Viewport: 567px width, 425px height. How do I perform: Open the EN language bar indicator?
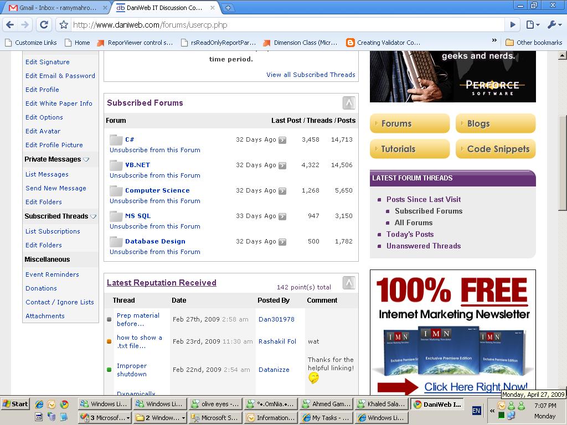(x=476, y=410)
